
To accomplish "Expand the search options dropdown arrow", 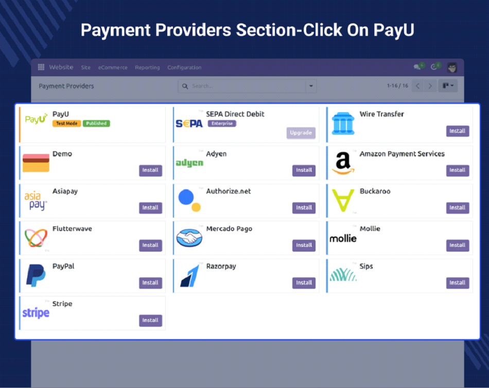I will tap(310, 86).
